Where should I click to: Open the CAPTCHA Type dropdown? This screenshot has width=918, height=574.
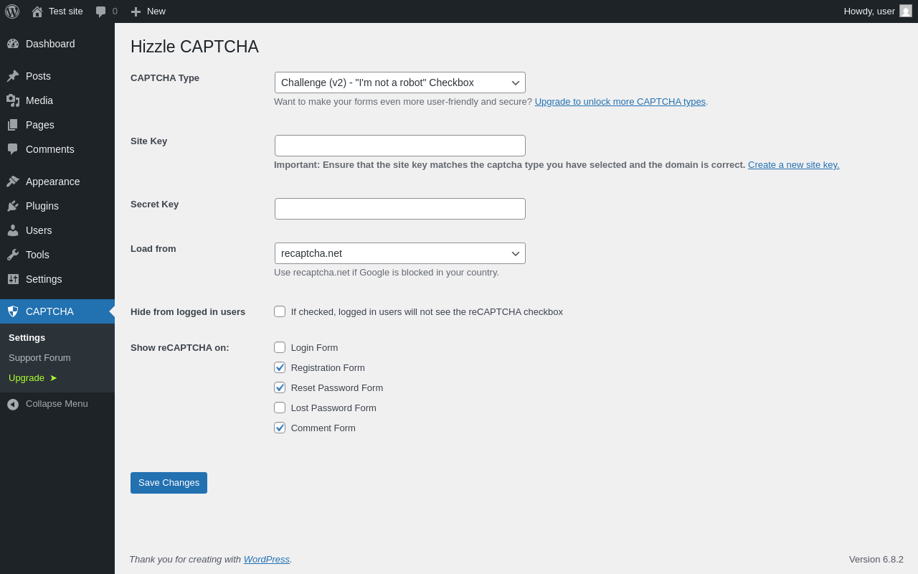400,83
